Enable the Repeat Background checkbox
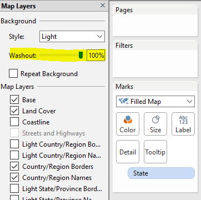Screen dimensions: 201x200 [x=13, y=73]
